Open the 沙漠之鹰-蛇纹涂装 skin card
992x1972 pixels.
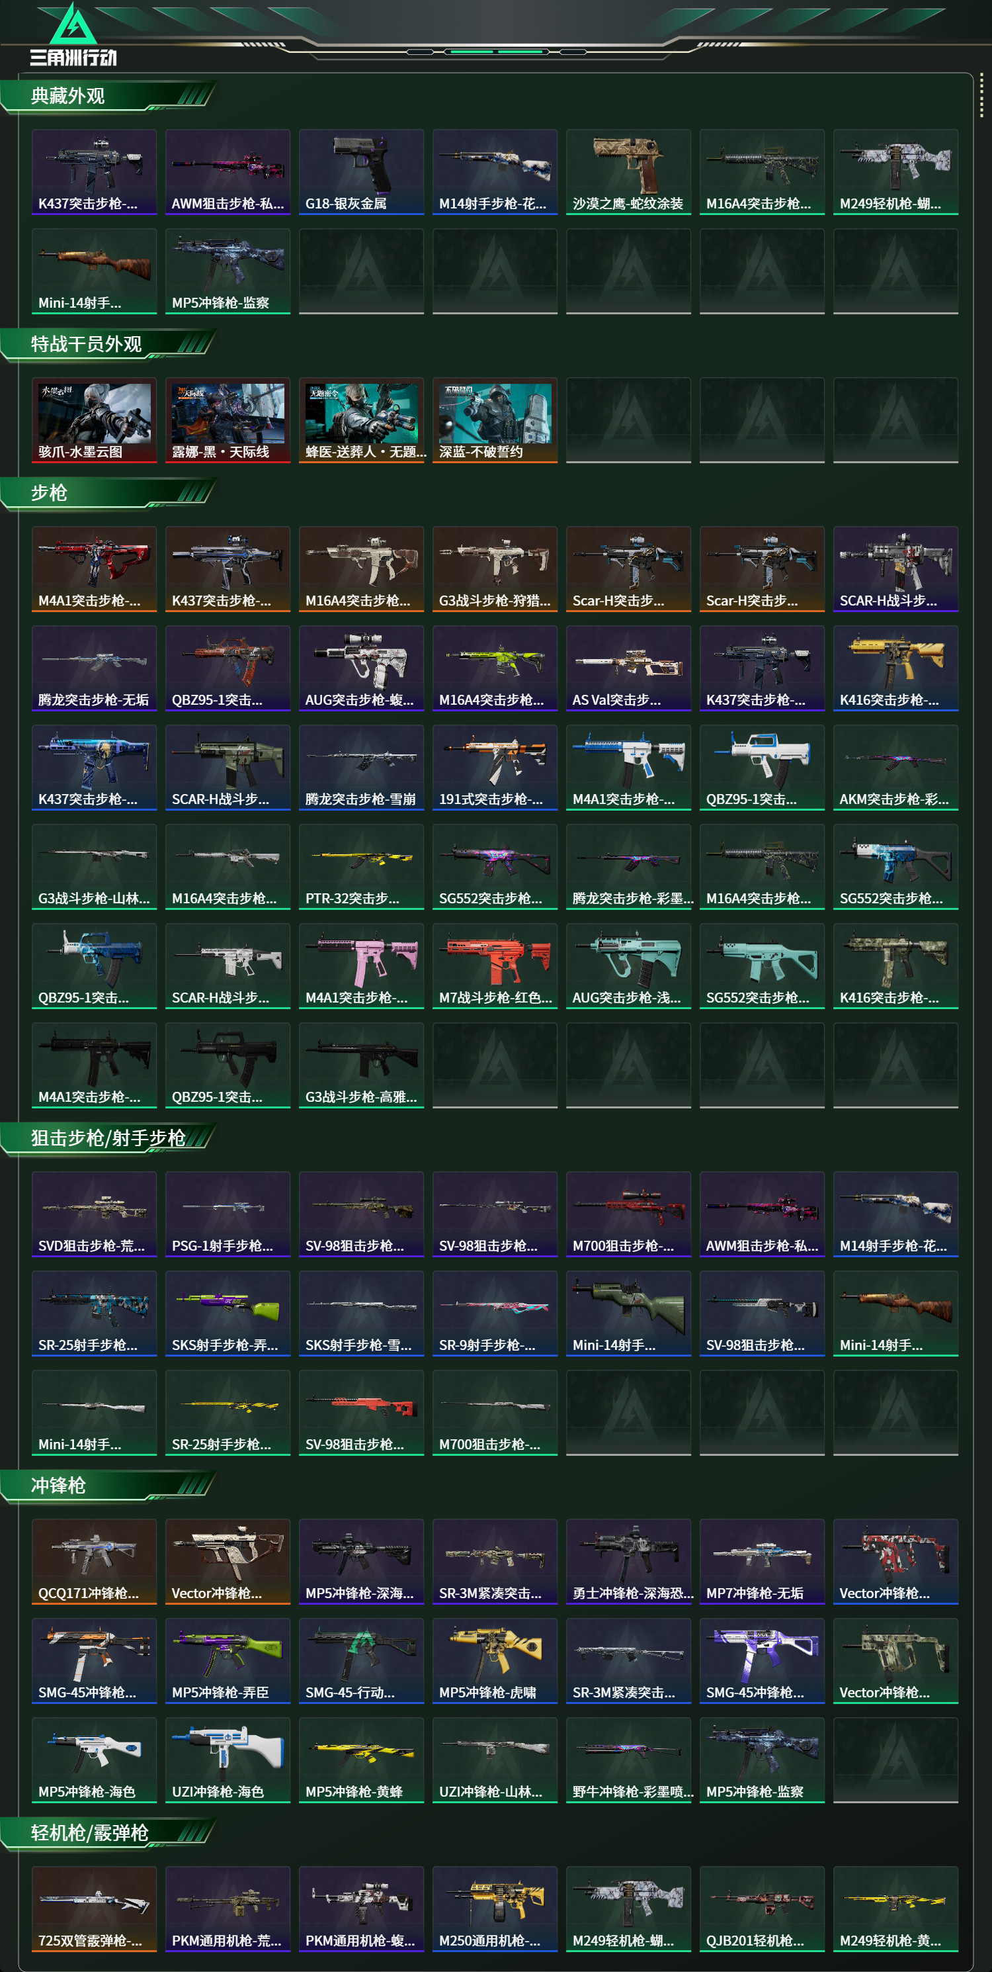628,171
